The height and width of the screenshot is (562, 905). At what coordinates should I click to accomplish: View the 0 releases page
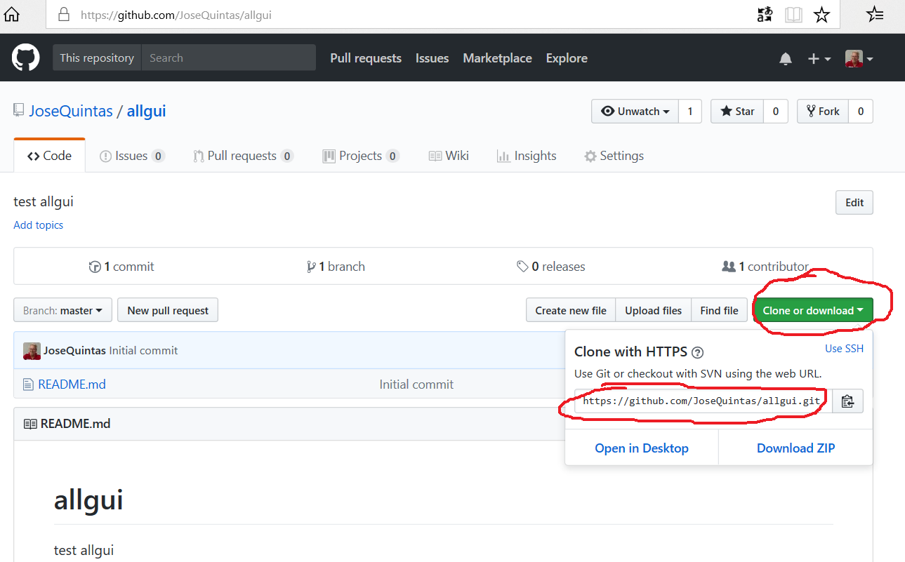point(551,267)
